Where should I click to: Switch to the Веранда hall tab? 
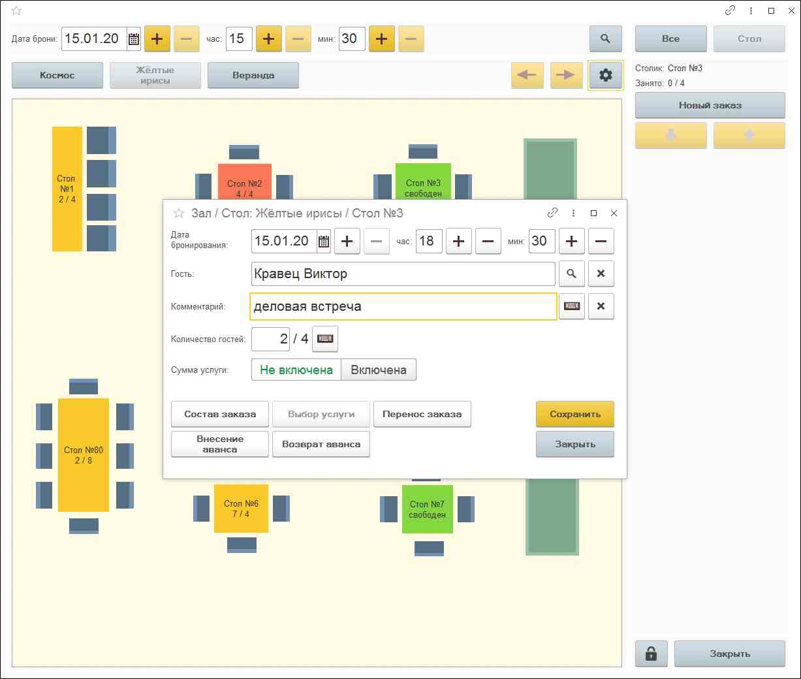253,76
